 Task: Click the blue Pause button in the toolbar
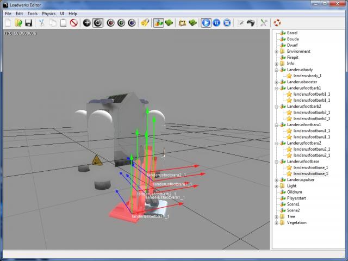[x=216, y=23]
